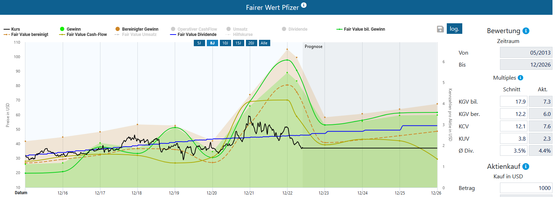Switch chart to logarithmic with log. button

click(x=454, y=29)
